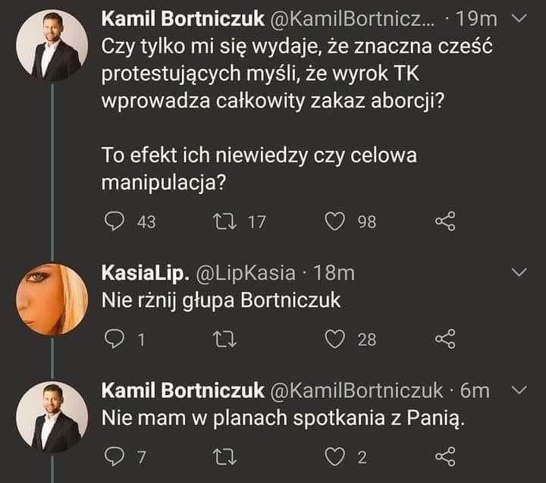This screenshot has height=483, width=546.
Task: Reply to Bortniczuk's tweet with 43 replies
Action: [114, 221]
